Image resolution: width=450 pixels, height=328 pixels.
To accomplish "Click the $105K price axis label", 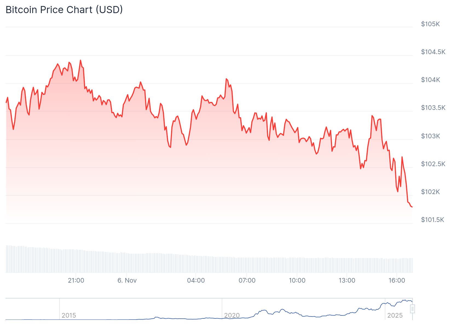I will (430, 24).
